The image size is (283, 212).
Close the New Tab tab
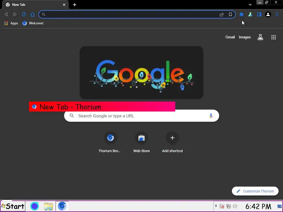point(64,5)
